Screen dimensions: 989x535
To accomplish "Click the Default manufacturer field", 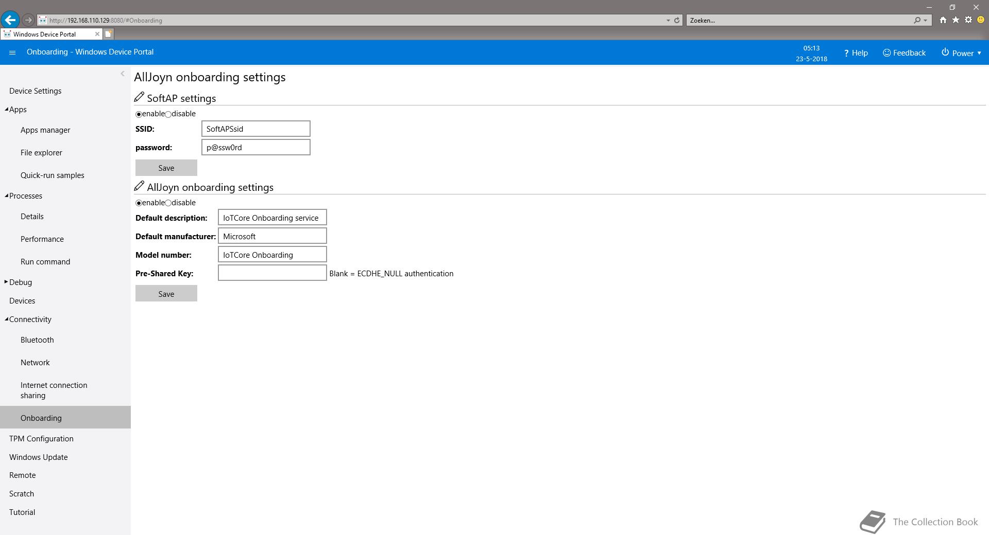I will tap(272, 236).
